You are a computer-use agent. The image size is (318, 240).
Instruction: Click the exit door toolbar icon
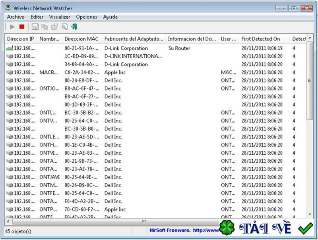74,27
